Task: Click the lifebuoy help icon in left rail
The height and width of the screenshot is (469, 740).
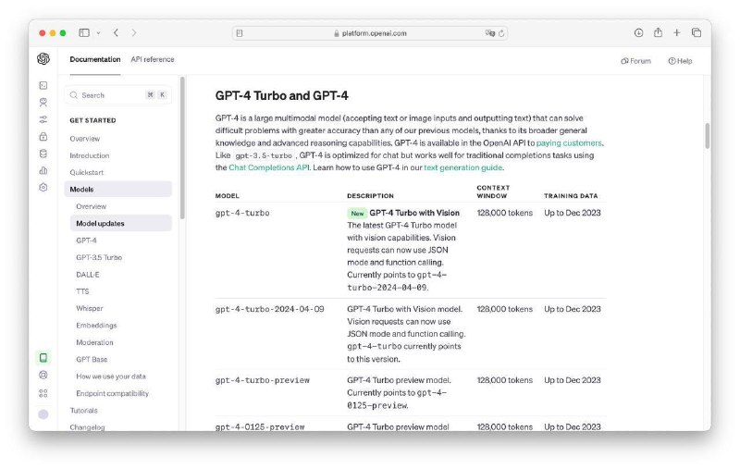Action: click(43, 376)
